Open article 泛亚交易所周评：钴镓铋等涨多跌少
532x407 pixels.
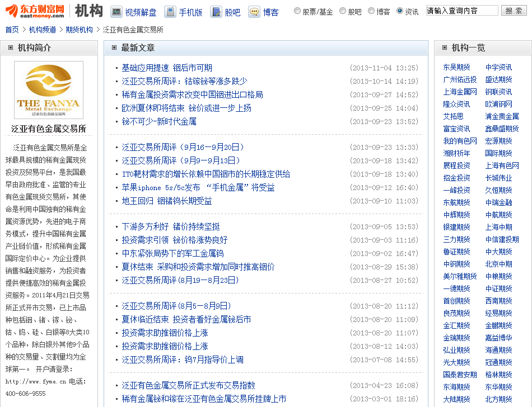pyautogui.click(x=185, y=81)
